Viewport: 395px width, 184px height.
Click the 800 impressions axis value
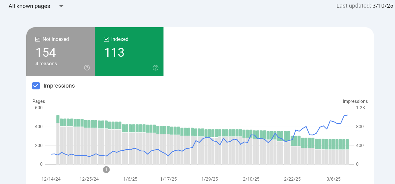359,127
